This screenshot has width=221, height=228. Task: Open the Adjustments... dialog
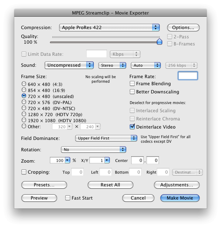tap(177, 185)
